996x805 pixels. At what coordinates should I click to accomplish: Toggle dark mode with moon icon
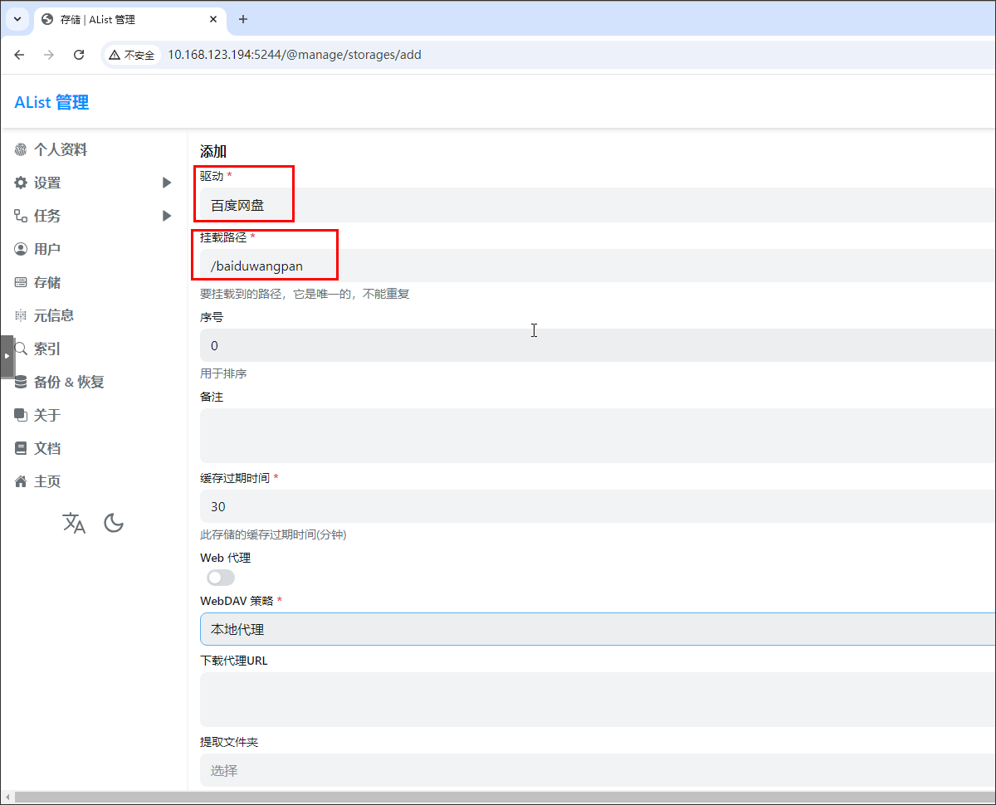pos(114,523)
